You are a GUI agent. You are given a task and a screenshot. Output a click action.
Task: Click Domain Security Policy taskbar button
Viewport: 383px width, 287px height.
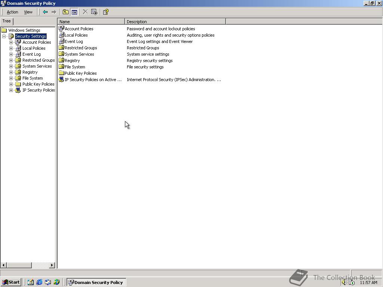pyautogui.click(x=96, y=283)
